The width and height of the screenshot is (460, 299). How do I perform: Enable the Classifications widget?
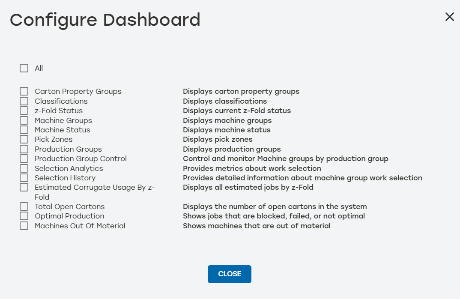(x=24, y=101)
